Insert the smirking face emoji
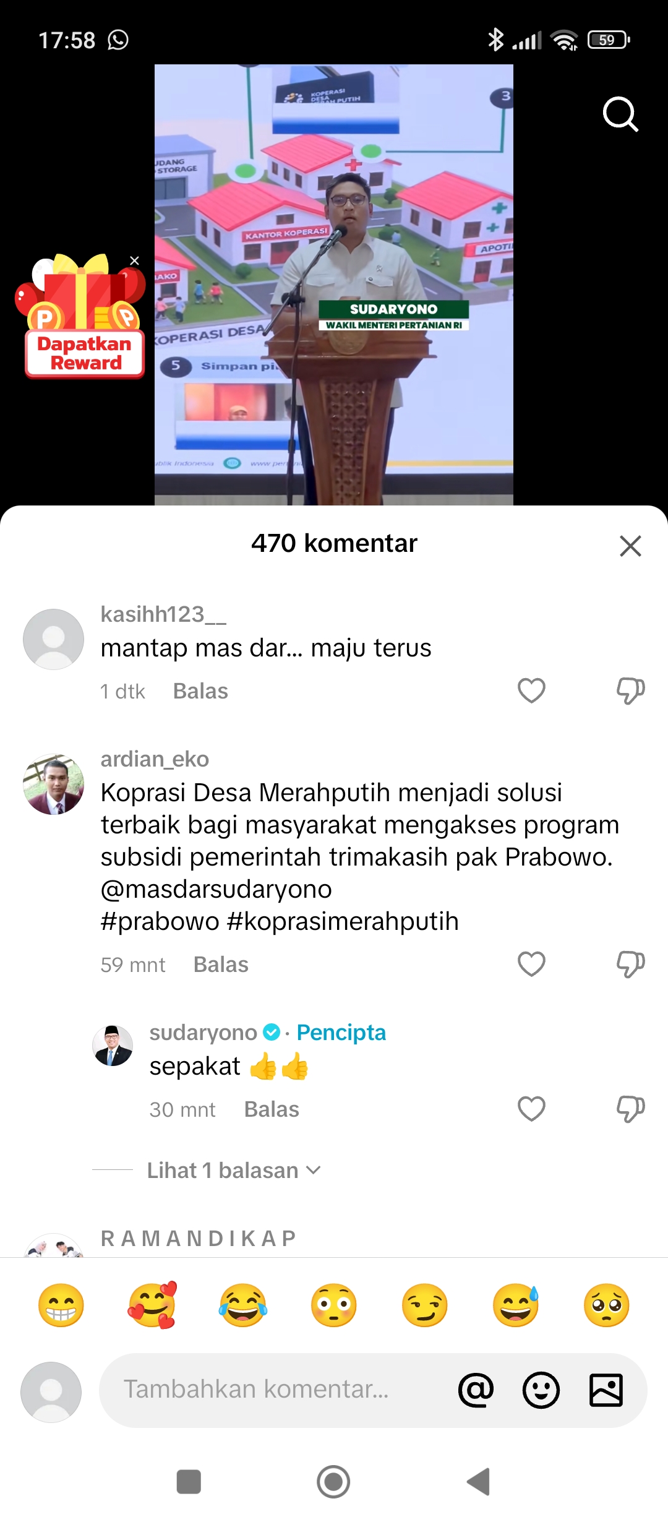This screenshot has width=668, height=1522. coord(424,1305)
